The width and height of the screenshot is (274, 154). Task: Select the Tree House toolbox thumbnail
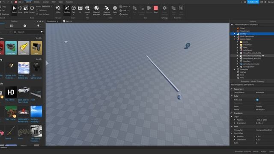[x=11, y=111]
